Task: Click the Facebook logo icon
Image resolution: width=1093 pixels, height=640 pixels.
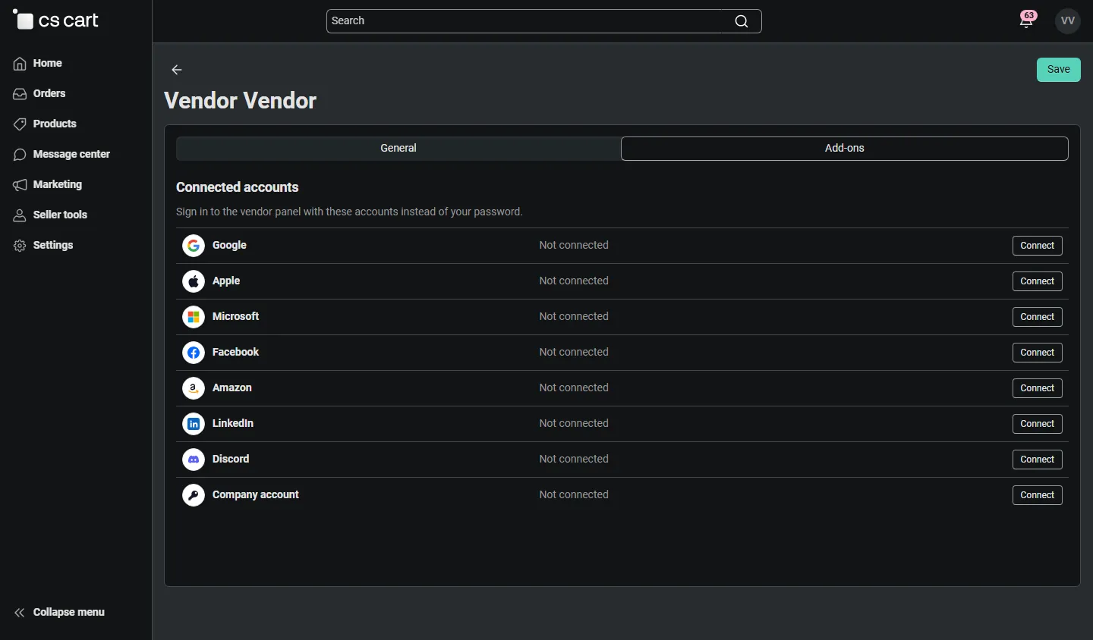Action: pos(194,353)
